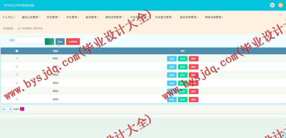Image resolution: width=286 pixels, height=138 pixels.
Task: Click the 添加 button
Action: [60, 42]
